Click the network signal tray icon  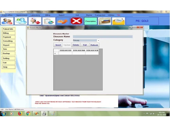pos(151,113)
